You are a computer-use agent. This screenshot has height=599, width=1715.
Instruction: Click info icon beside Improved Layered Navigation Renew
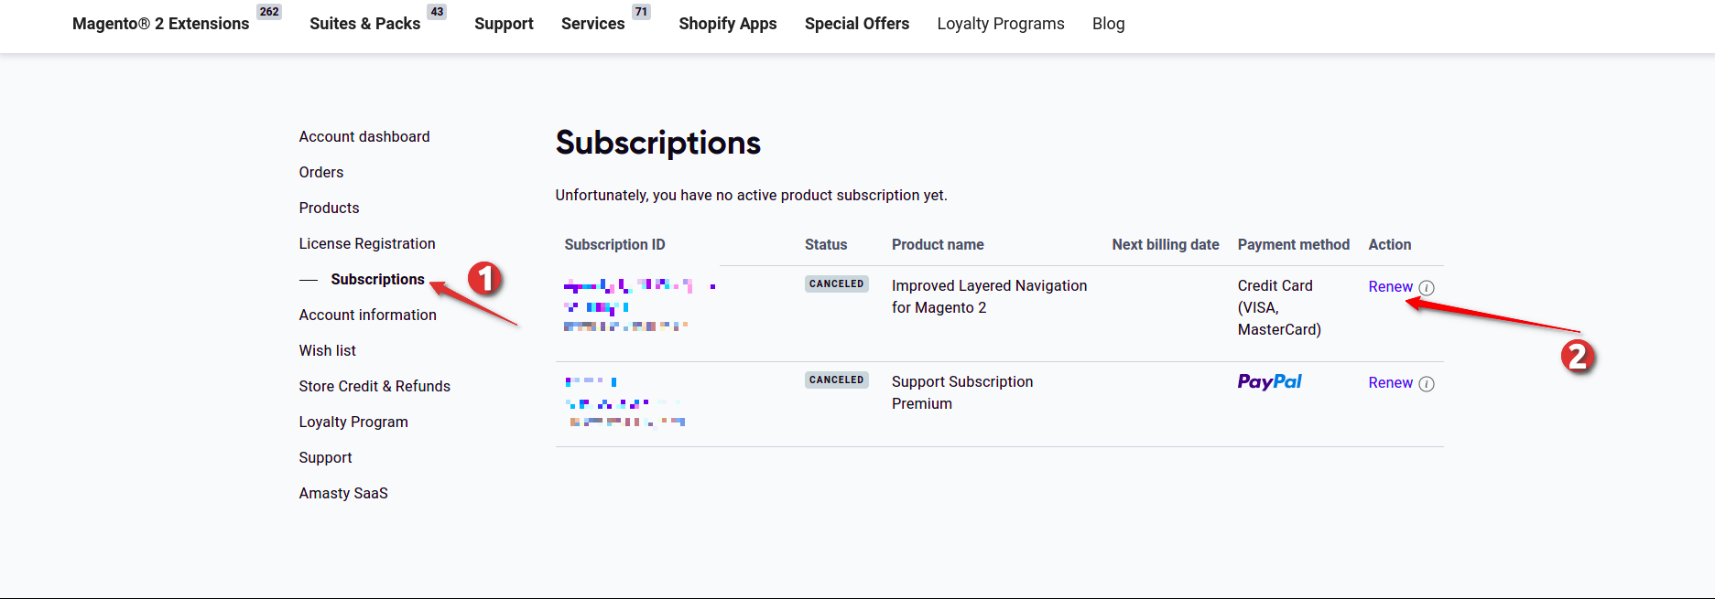(1427, 288)
